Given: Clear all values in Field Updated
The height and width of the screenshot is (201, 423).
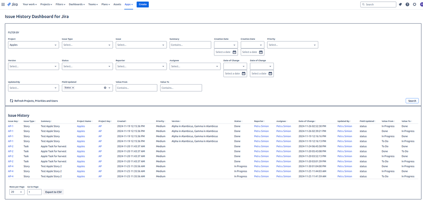Looking at the screenshot, I should (105, 88).
